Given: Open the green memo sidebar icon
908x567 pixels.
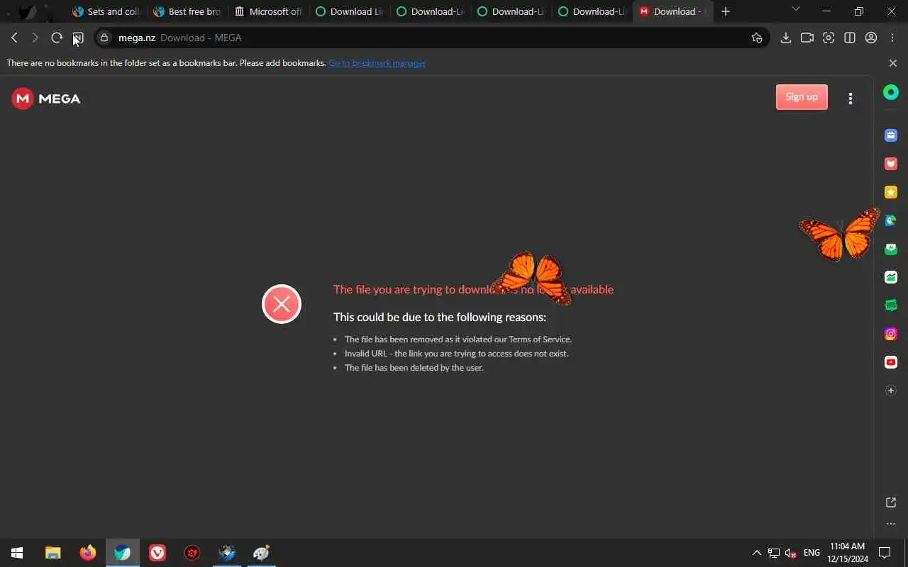Looking at the screenshot, I should coord(891,249).
